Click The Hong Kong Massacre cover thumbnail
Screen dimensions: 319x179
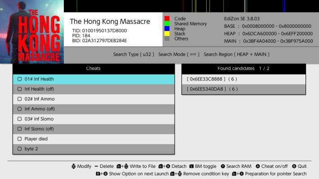click(x=32, y=32)
